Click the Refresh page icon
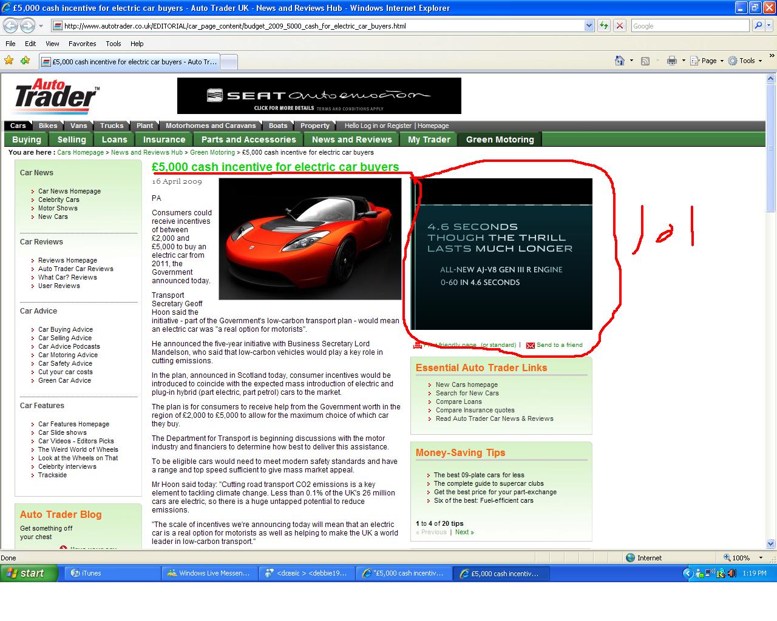Image resolution: width=777 pixels, height=621 pixels. (x=603, y=25)
